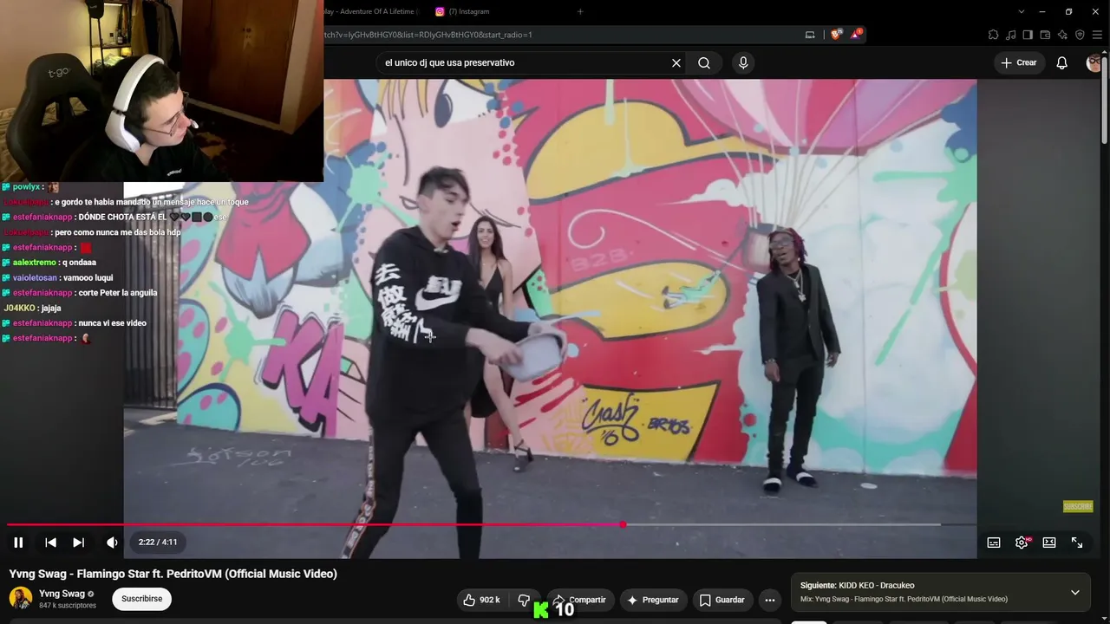This screenshot has width=1110, height=624.
Task: Click the SUBSCRIBE watermark in the video
Action: pos(1078,506)
